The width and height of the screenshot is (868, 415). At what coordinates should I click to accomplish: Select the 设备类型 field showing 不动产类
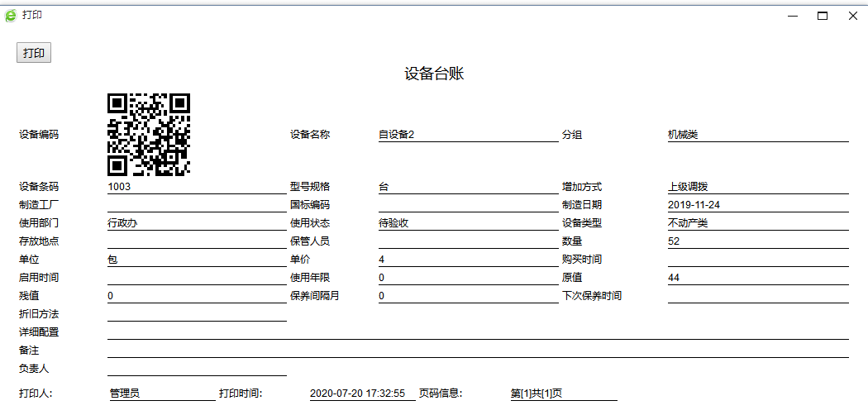click(757, 223)
